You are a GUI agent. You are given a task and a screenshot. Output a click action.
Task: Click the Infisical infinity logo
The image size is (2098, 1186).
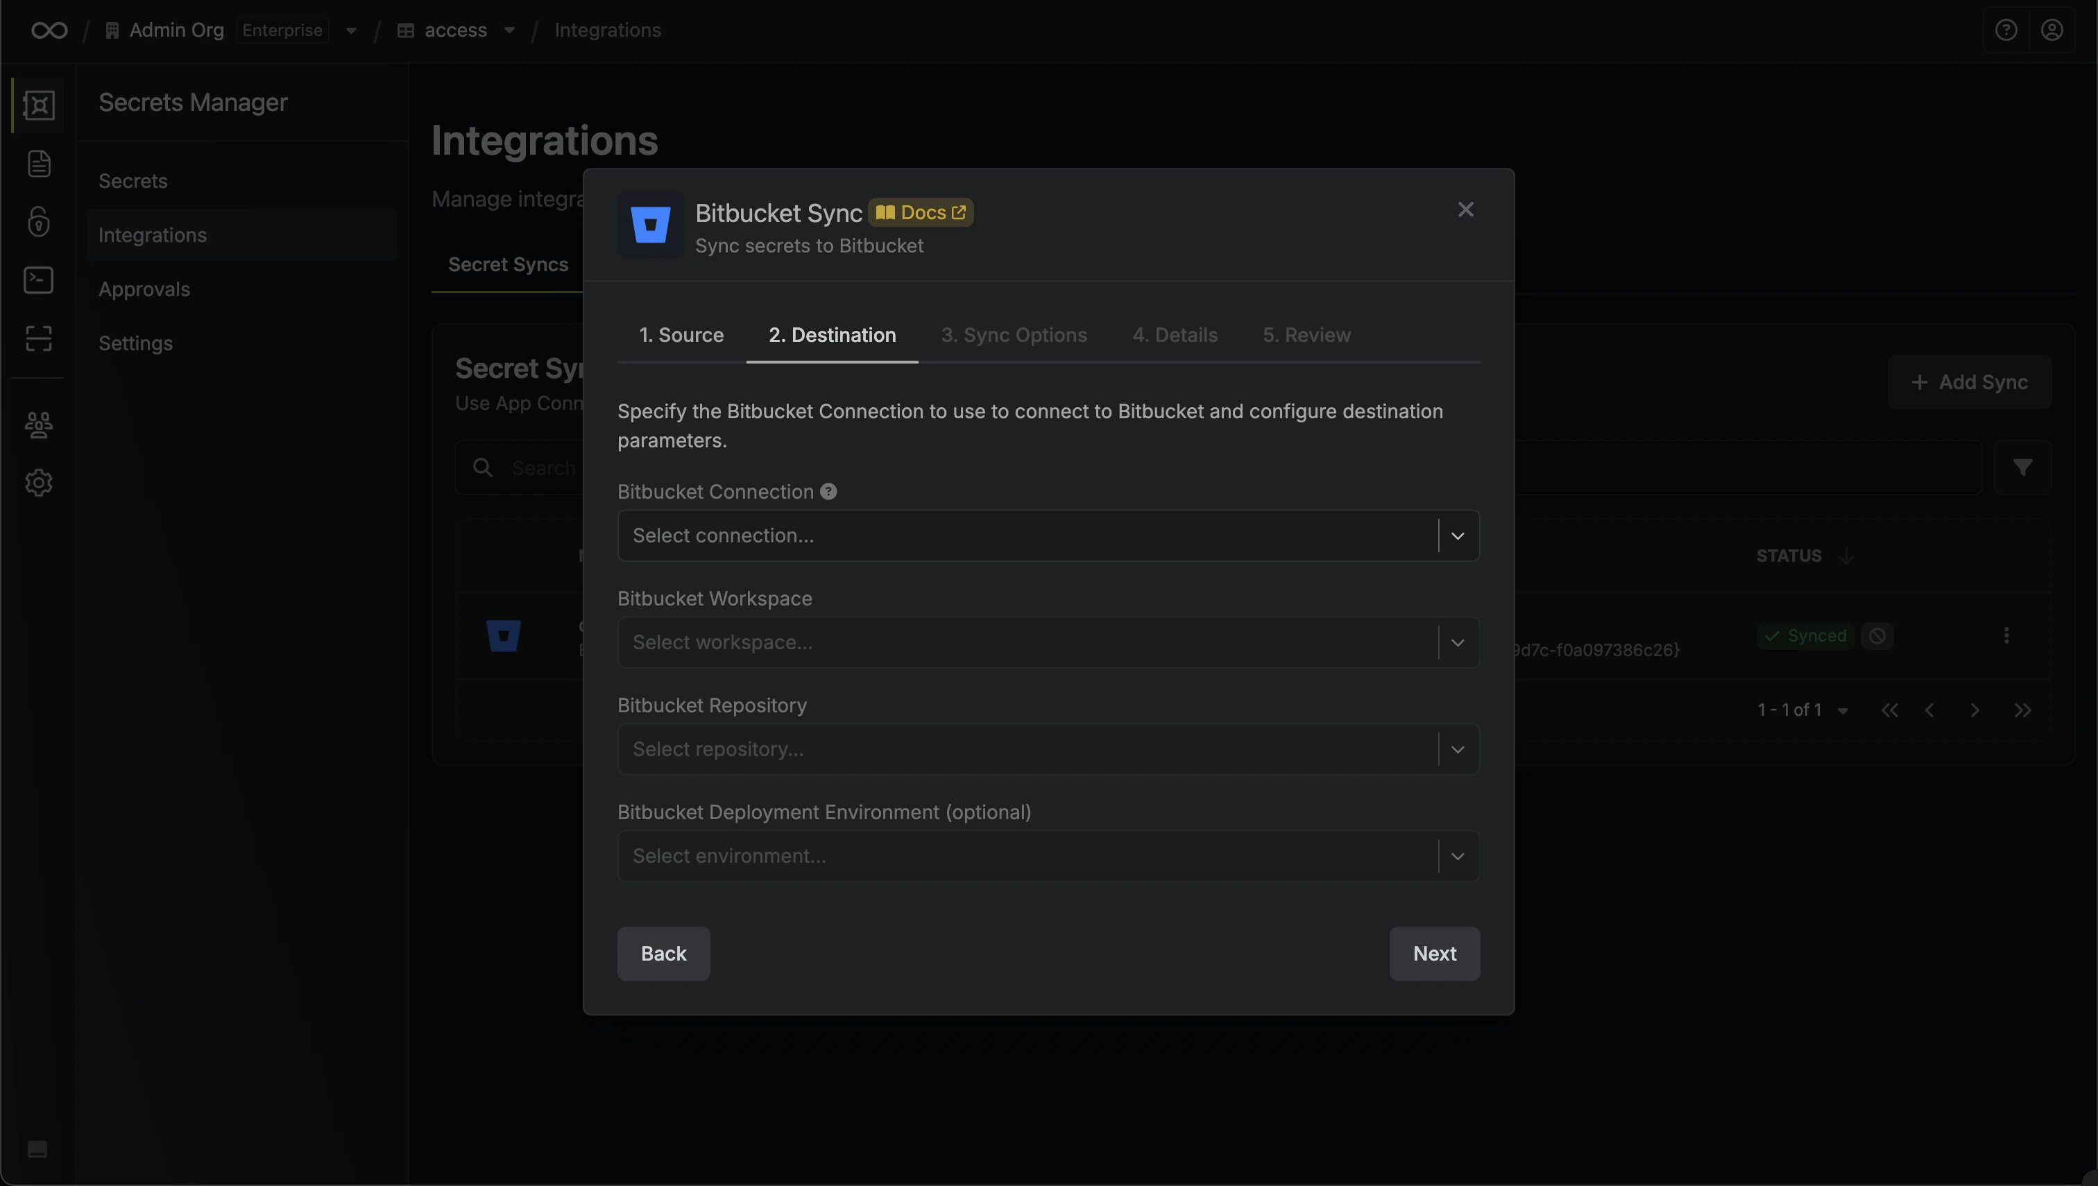tap(49, 30)
